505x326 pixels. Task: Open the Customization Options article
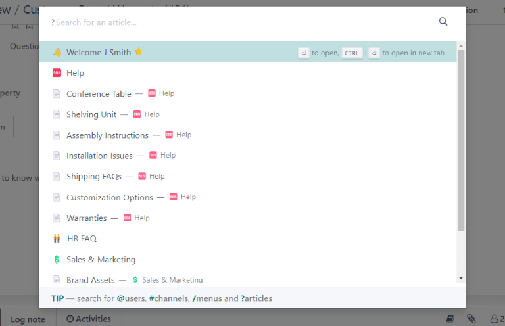point(110,197)
